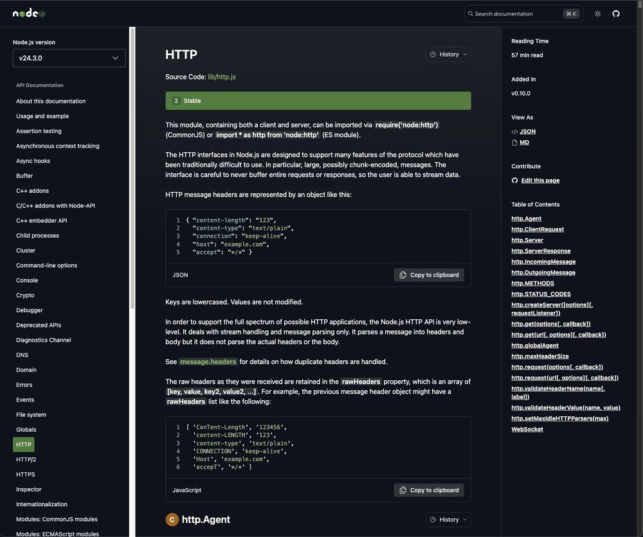Open Command-line options page
The image size is (643, 537).
click(46, 265)
